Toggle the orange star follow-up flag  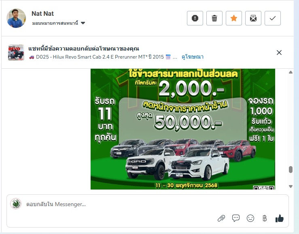click(234, 18)
